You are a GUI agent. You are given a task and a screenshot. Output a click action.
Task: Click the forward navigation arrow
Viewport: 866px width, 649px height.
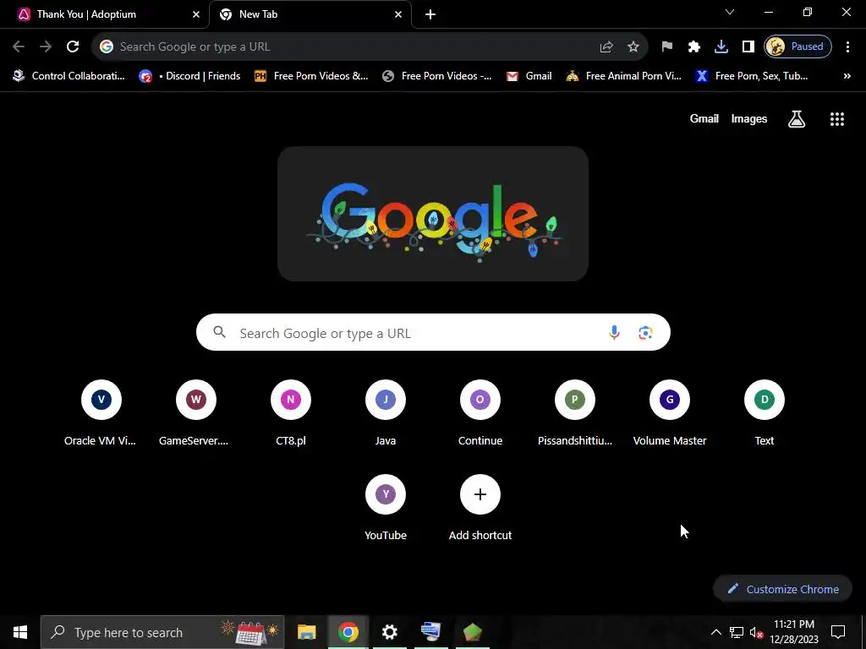pos(46,47)
